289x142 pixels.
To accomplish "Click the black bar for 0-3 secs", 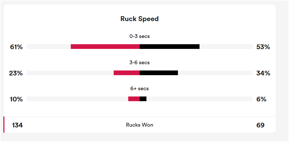I will [x=170, y=47].
